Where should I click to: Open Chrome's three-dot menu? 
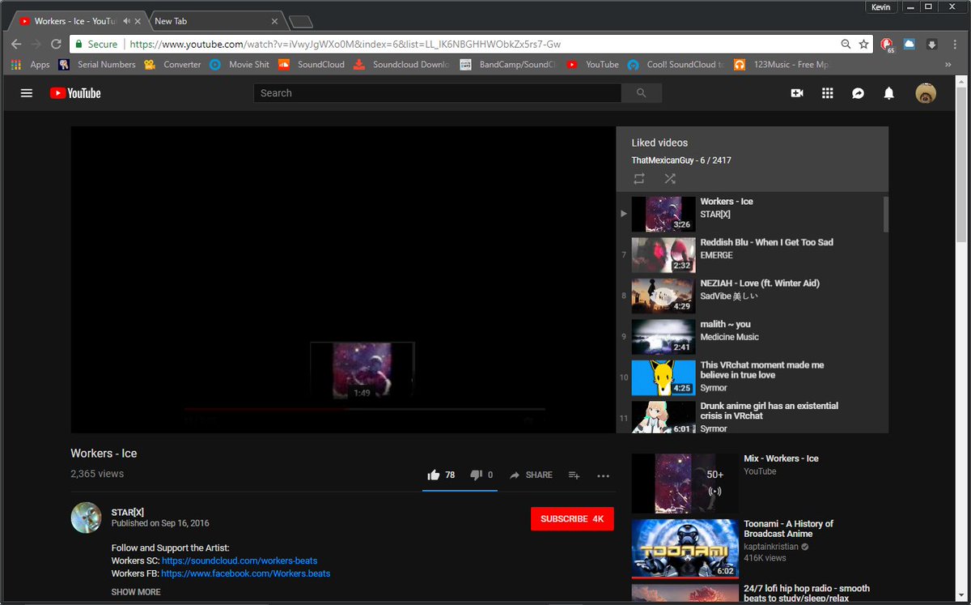pos(955,45)
